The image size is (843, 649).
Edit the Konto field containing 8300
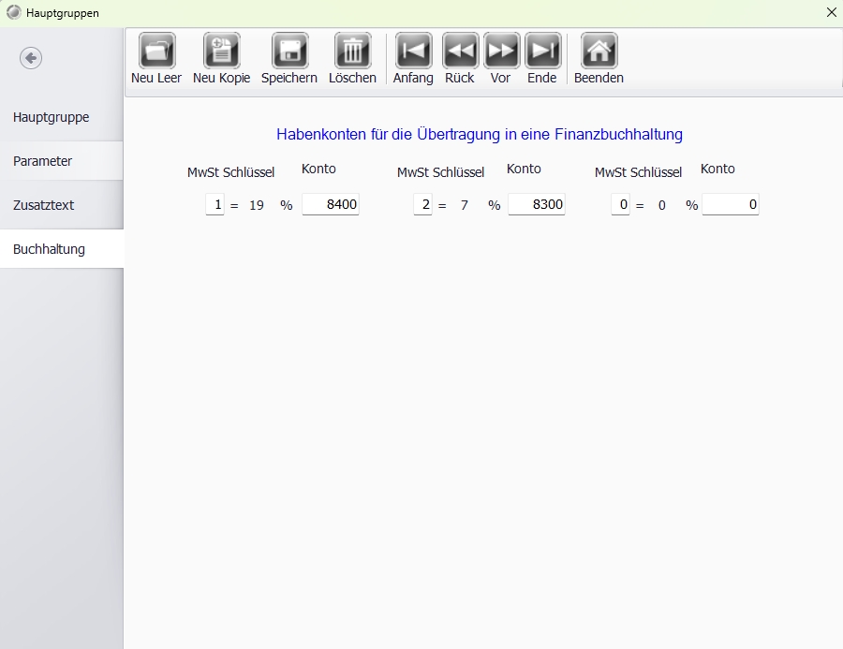coord(537,204)
